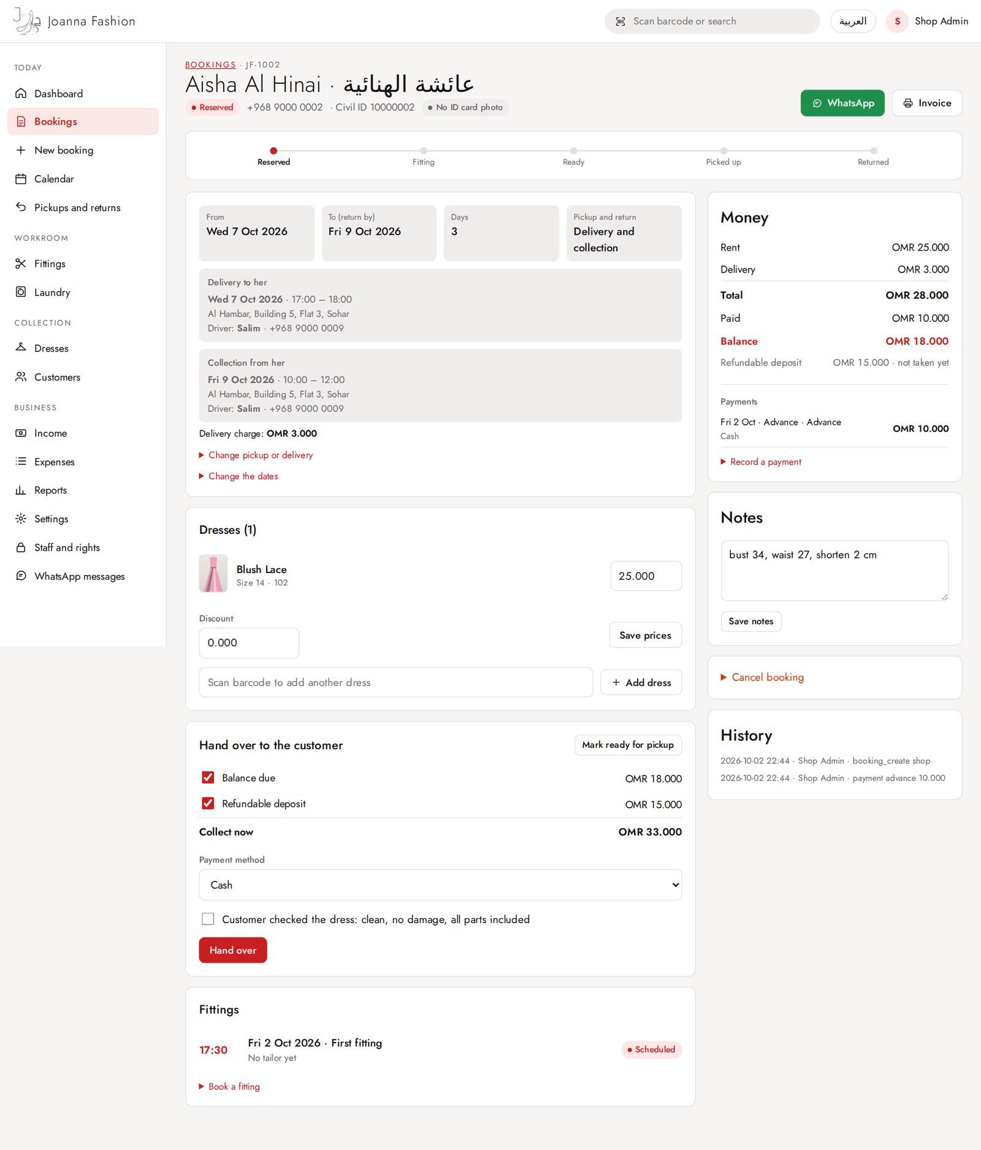Untick the Balance due checkbox
Image resolution: width=981 pixels, height=1150 pixels.
[x=208, y=777]
